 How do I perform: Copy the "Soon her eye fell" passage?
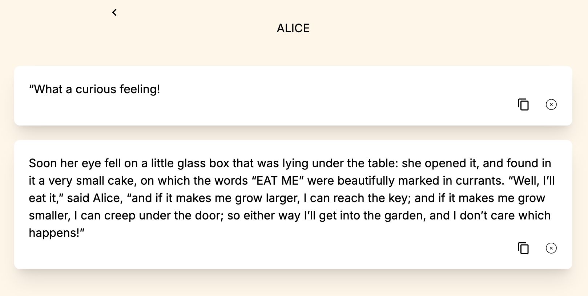click(x=523, y=248)
